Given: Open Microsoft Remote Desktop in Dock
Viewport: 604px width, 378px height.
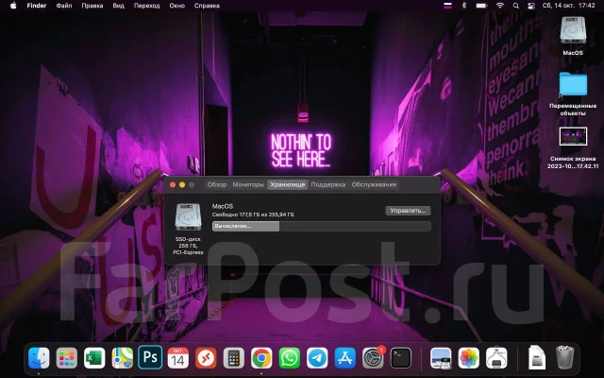Looking at the screenshot, I should pyautogui.click(x=206, y=358).
